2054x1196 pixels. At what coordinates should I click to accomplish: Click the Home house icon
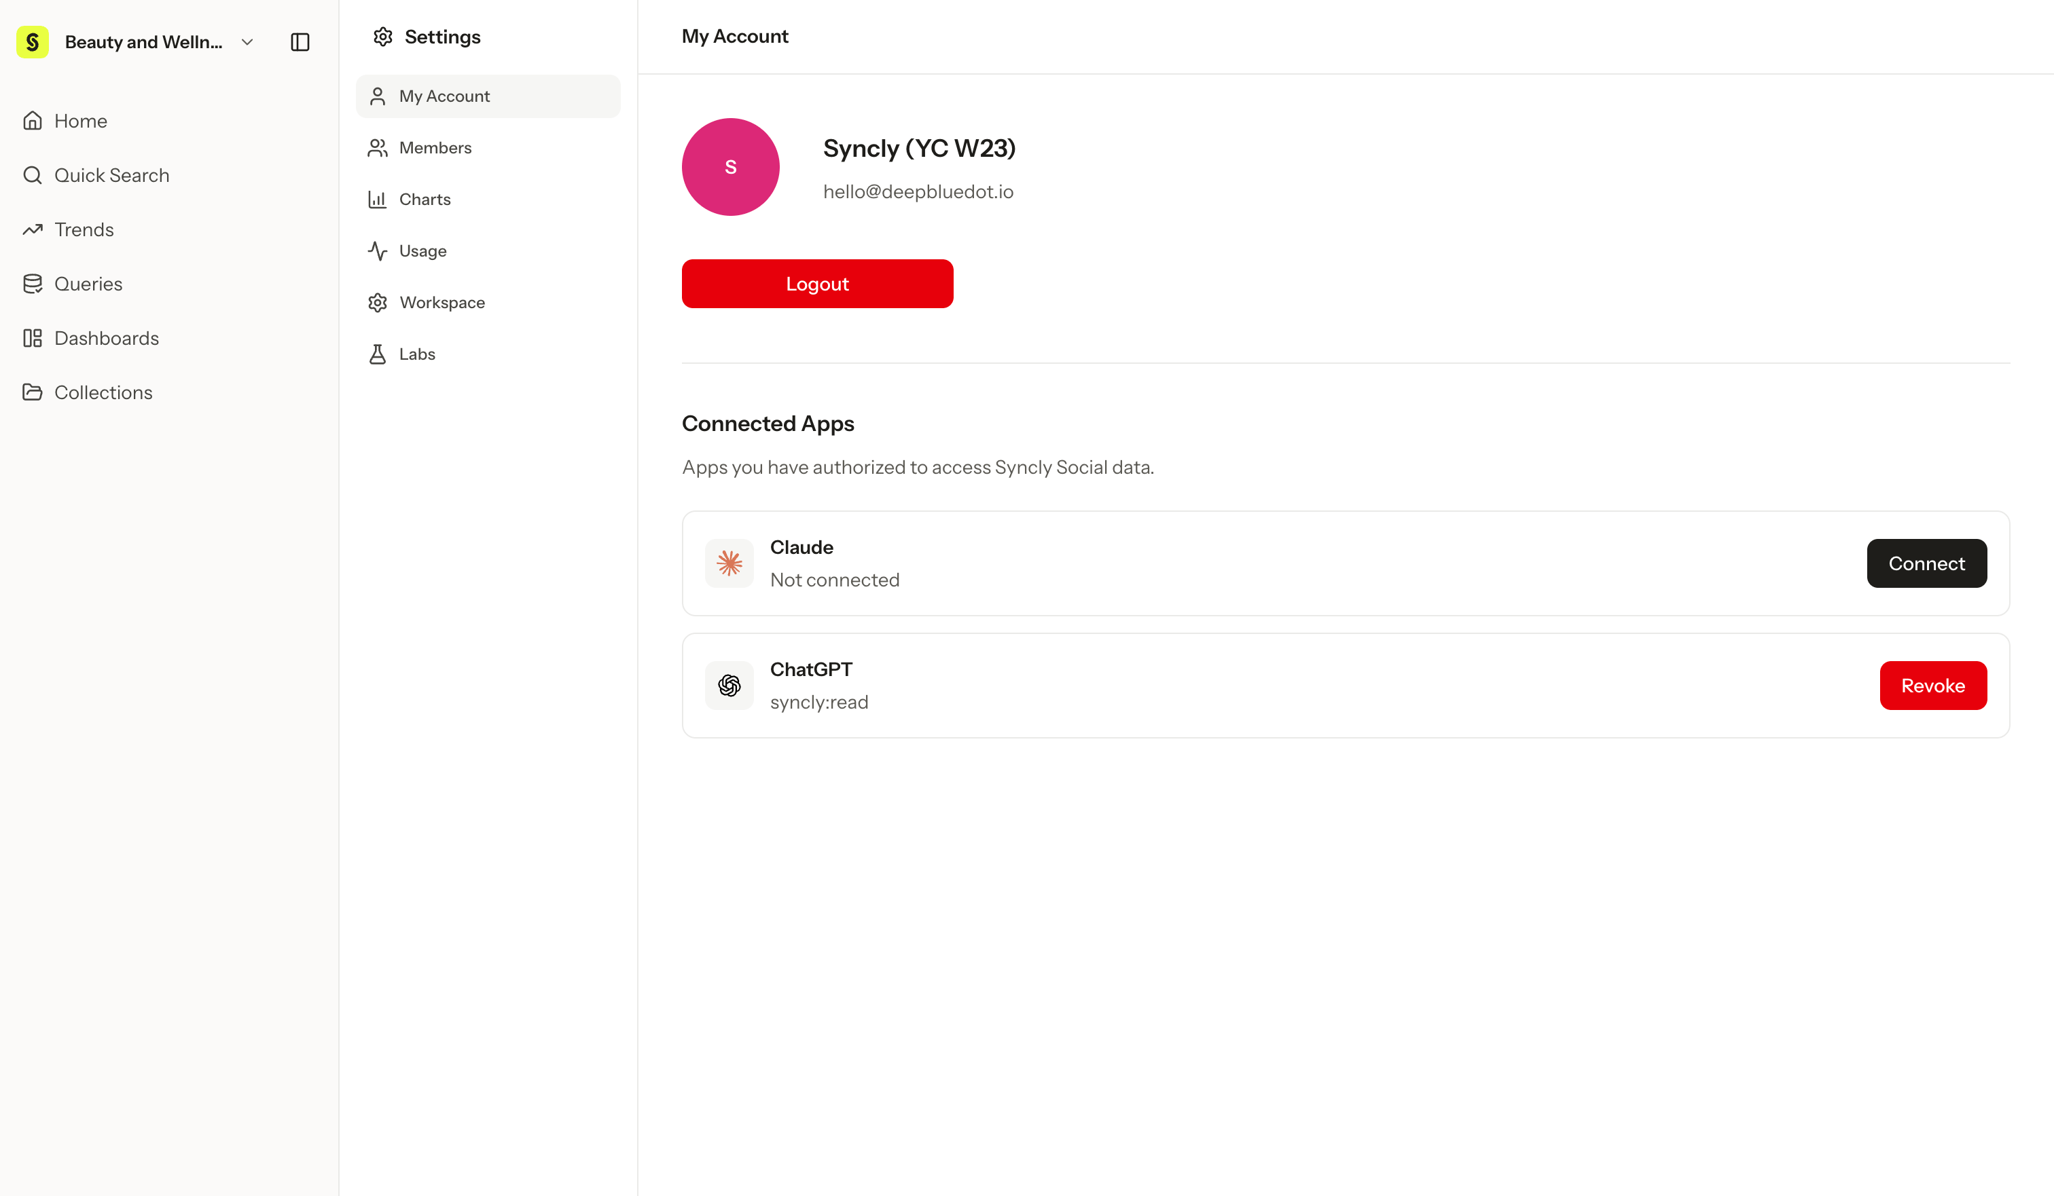point(33,121)
